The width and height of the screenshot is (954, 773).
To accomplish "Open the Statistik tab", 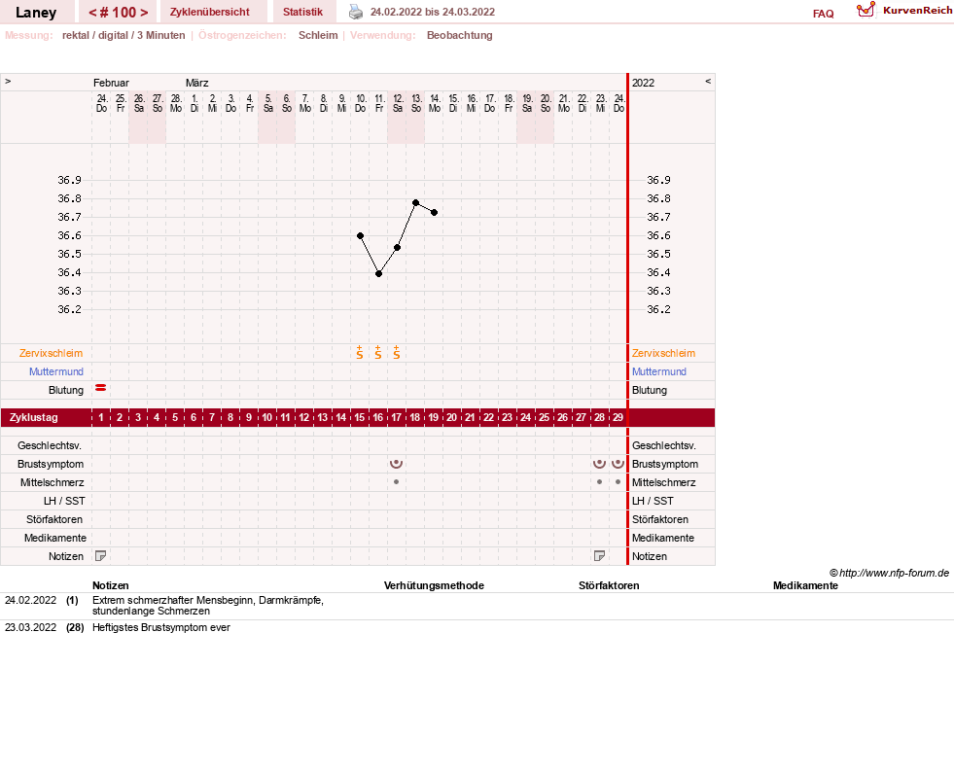I will click(302, 12).
